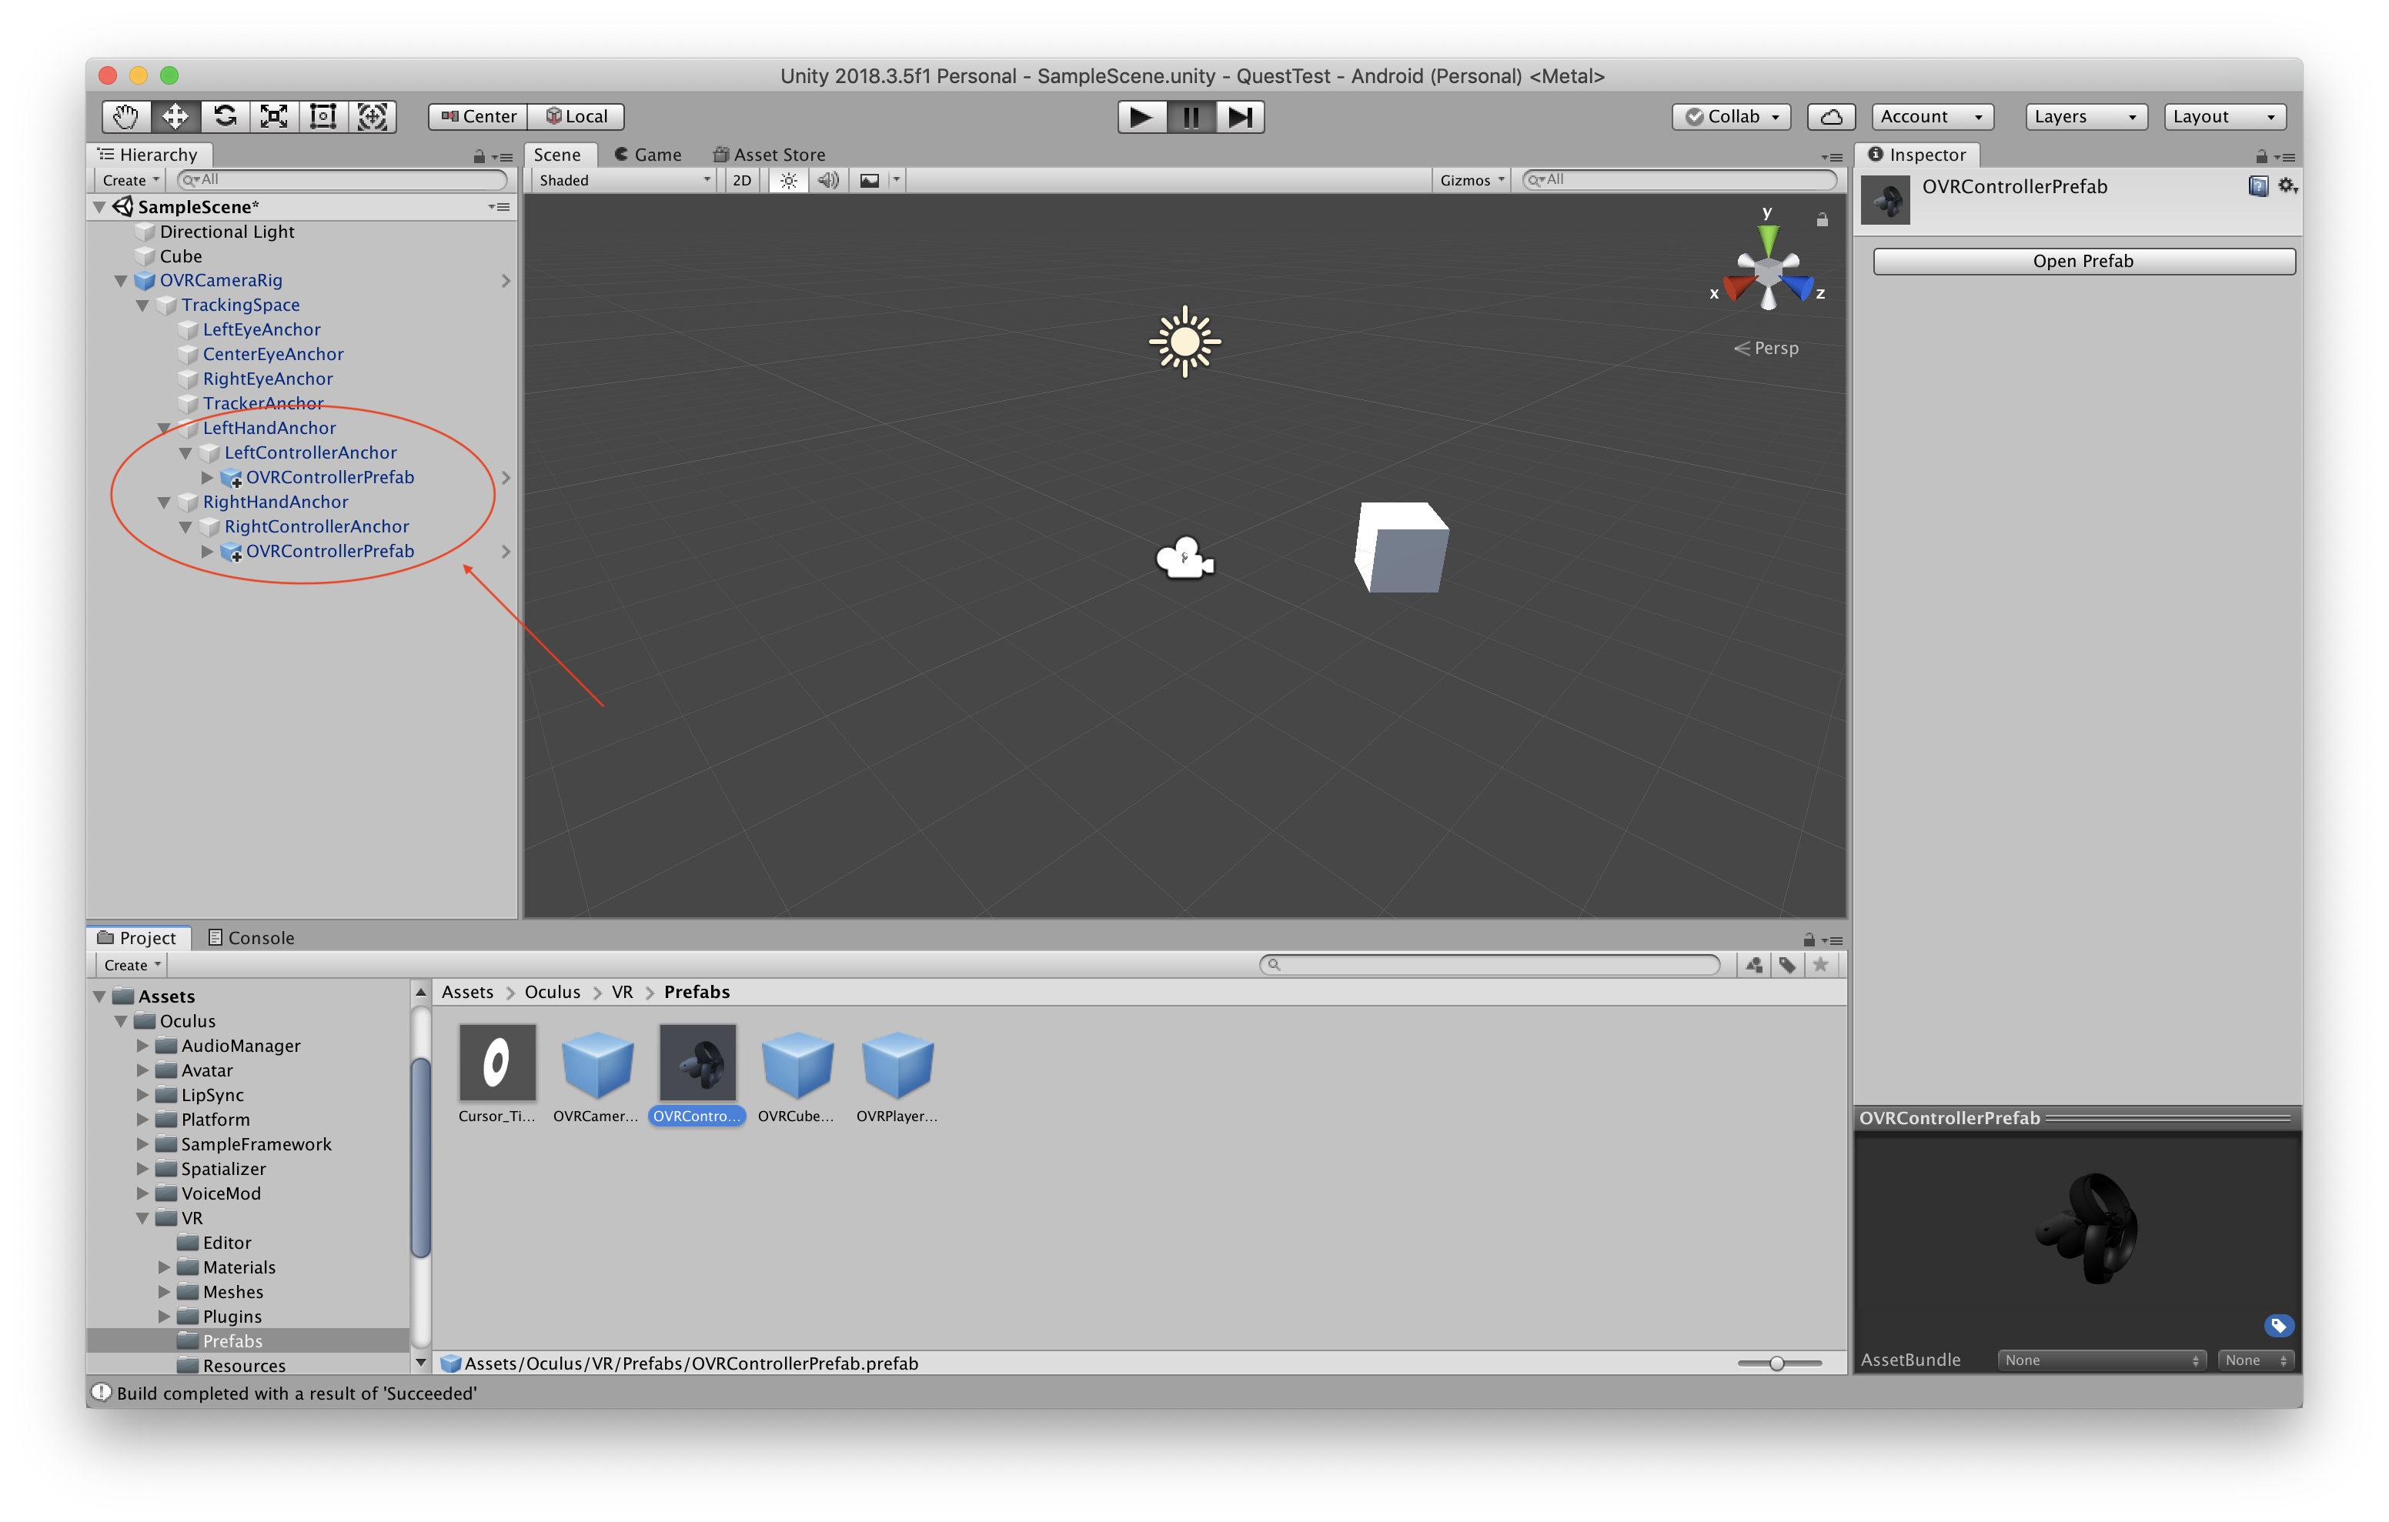Open scene effects dropdown arrow
Viewport: 2389px width, 1522px height.
click(x=896, y=181)
